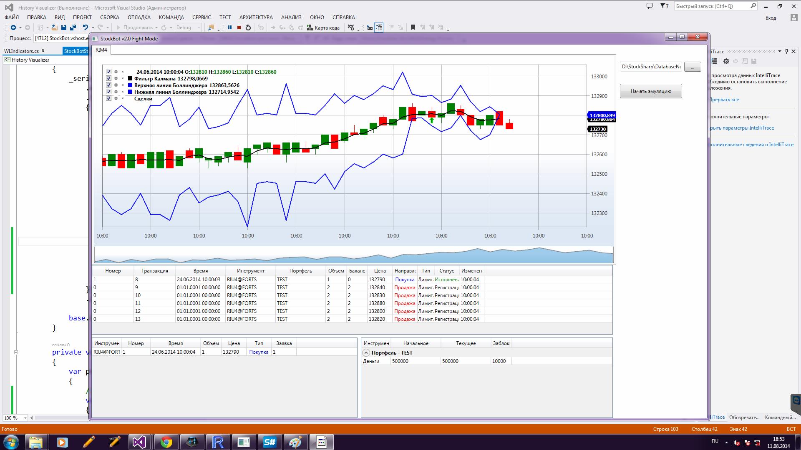Open the S# application in the taskbar

(x=270, y=442)
